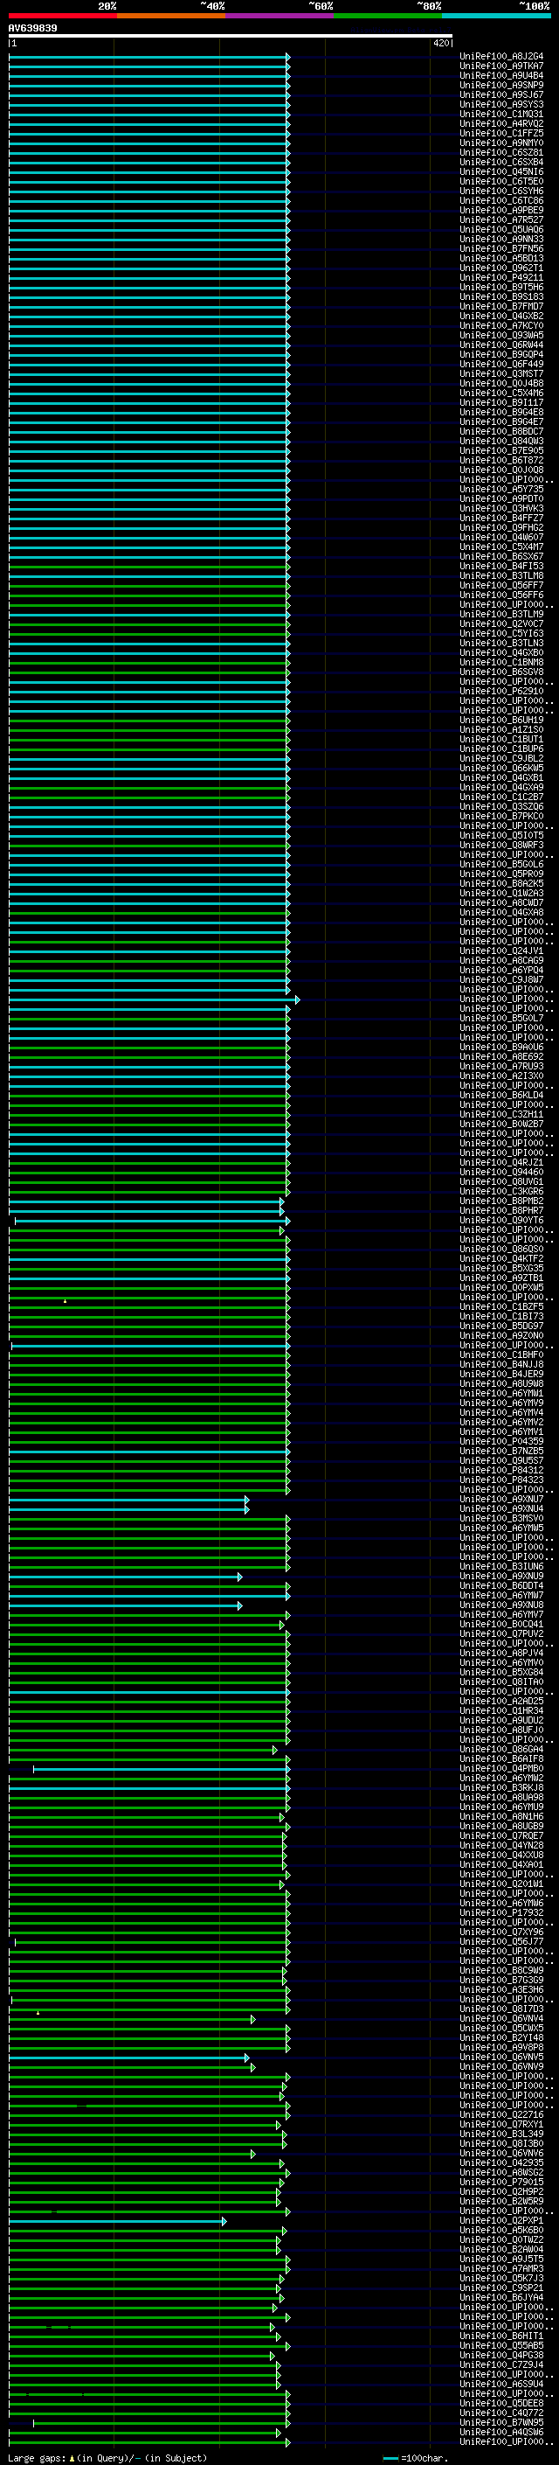The height and width of the screenshot is (2465, 559).
Task: Select hit label UniRef100_C1FFZ5
Action: point(501,133)
